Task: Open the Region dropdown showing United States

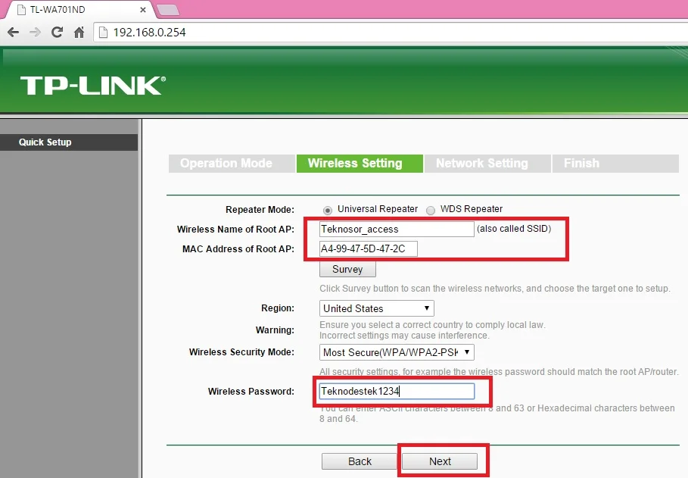Action: (x=376, y=308)
